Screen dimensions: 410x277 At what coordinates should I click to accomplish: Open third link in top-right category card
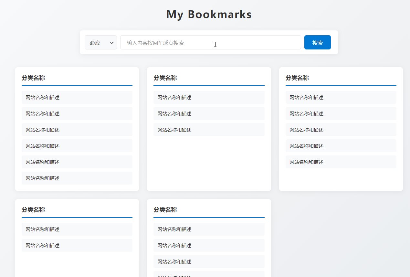tap(341, 130)
